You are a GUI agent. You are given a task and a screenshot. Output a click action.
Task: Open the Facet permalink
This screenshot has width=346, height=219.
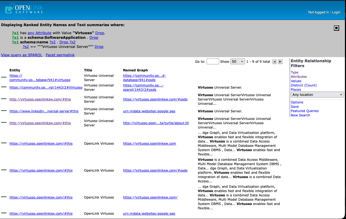point(60,55)
